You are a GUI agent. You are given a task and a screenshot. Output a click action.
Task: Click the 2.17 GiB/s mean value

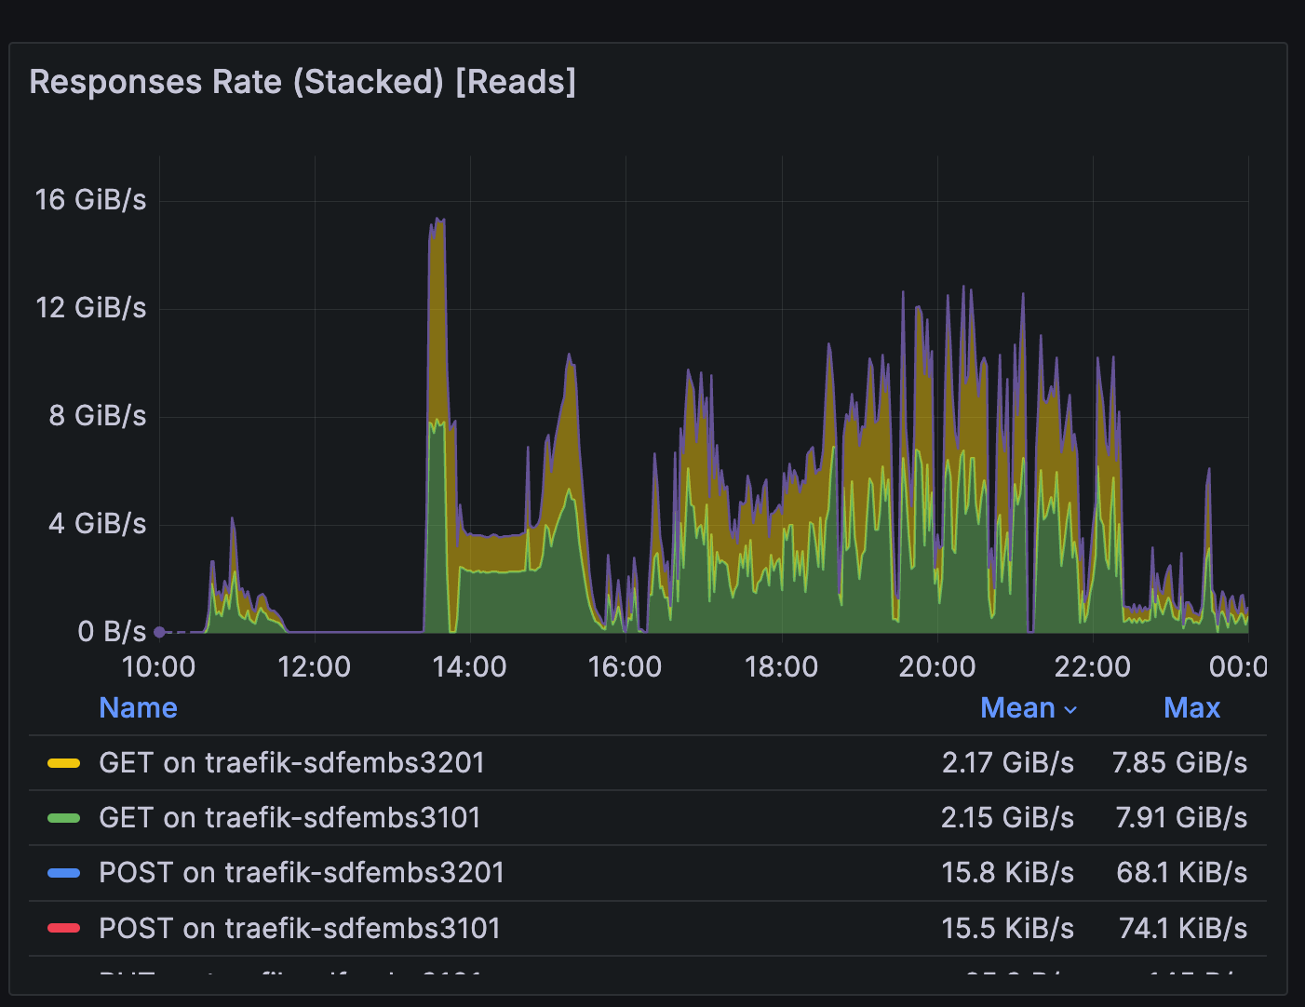pyautogui.click(x=1007, y=763)
